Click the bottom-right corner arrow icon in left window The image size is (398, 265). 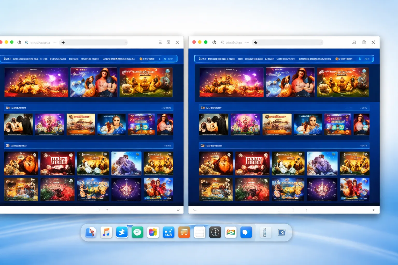178,210
